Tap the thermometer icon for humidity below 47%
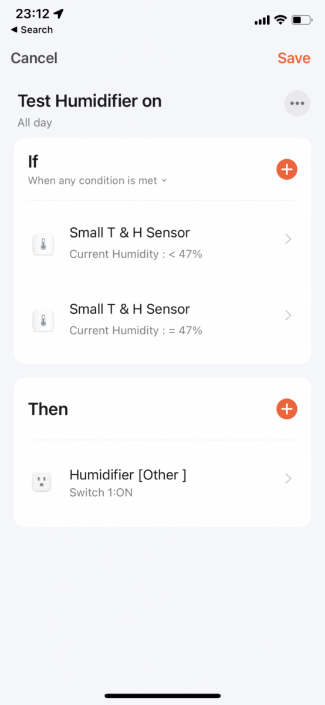 coord(43,244)
